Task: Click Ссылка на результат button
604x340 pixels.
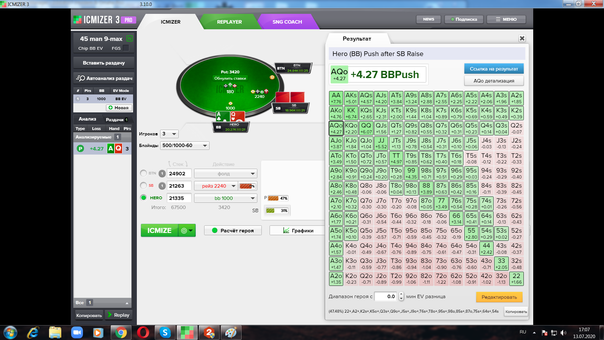Action: pyautogui.click(x=494, y=69)
